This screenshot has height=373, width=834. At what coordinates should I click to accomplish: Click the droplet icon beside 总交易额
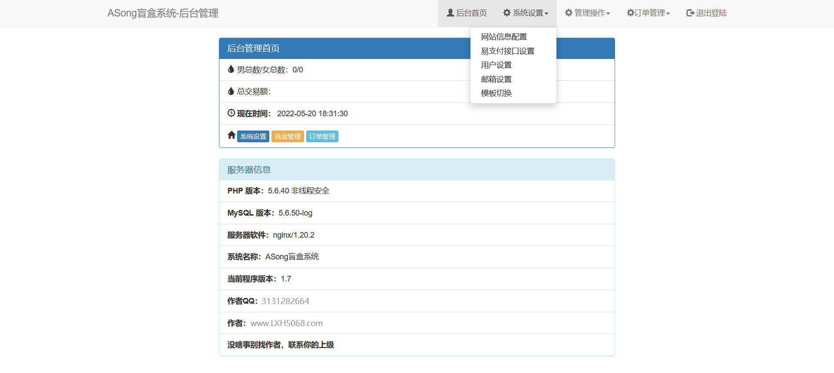pyautogui.click(x=231, y=91)
